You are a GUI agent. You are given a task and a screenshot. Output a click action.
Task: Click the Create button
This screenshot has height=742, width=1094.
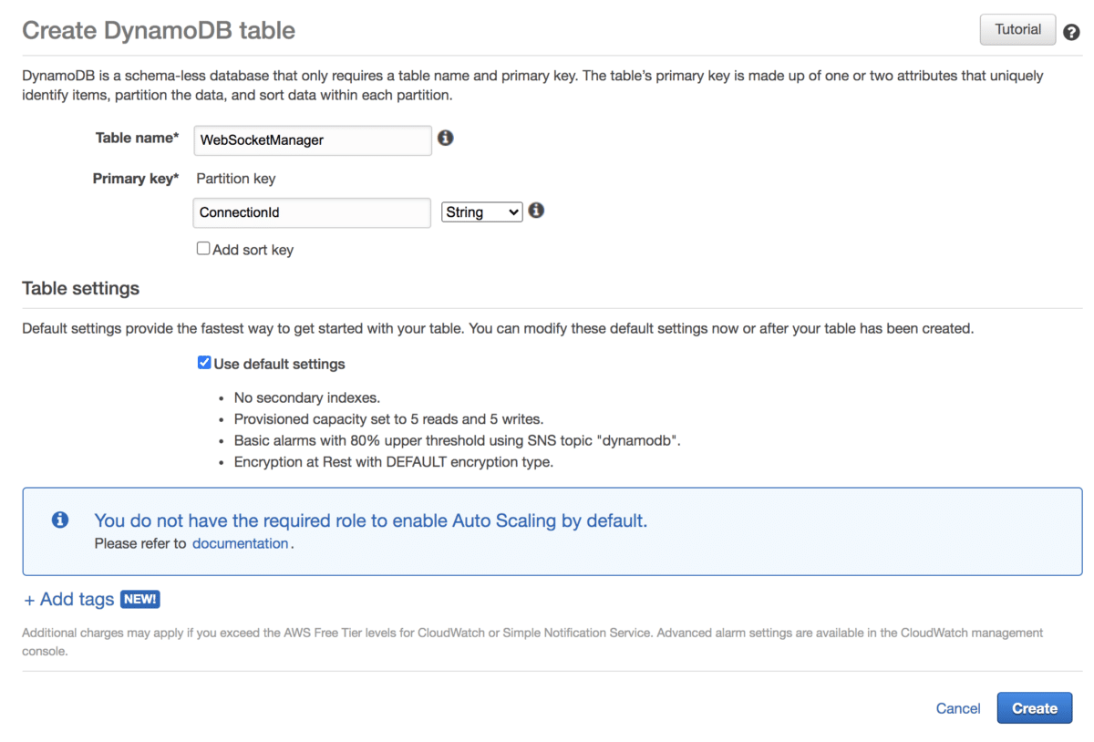tap(1034, 708)
